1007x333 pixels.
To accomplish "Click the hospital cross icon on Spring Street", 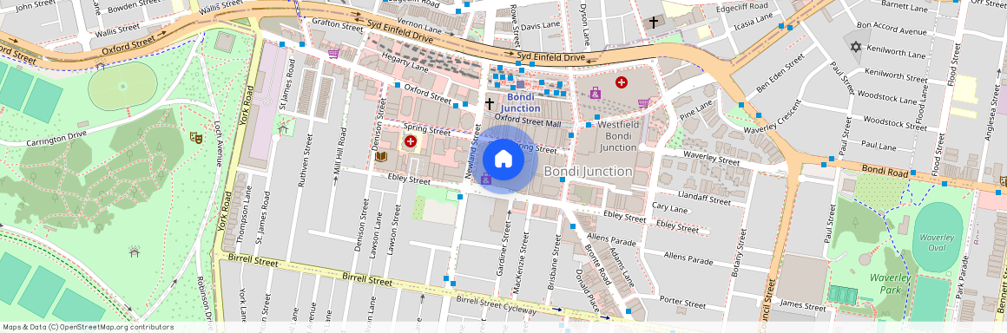I will (x=410, y=141).
